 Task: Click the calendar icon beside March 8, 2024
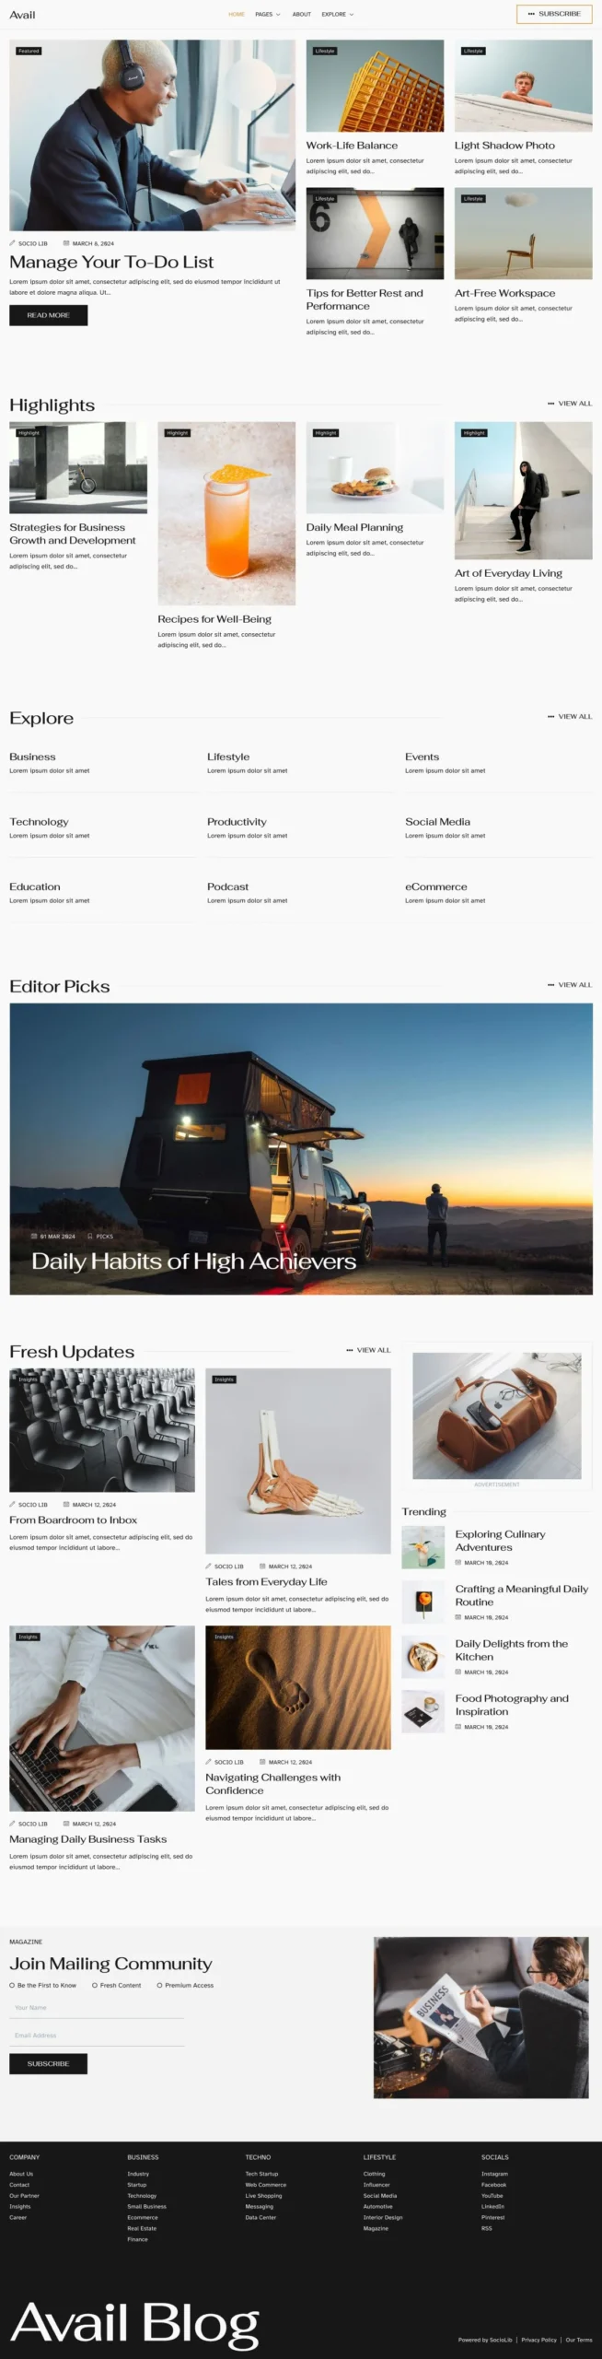tap(66, 243)
